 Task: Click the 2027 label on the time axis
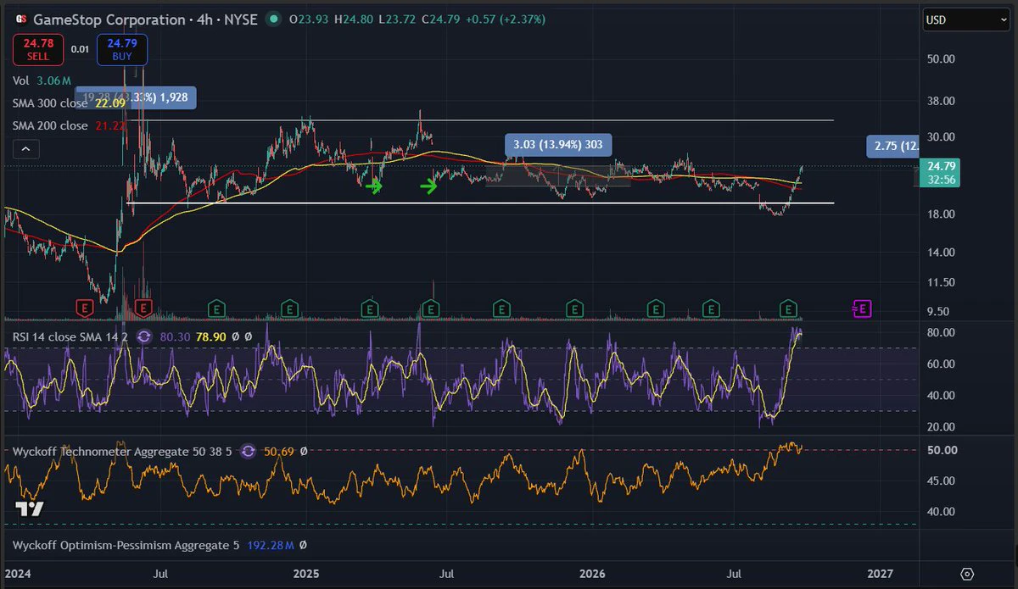pyautogui.click(x=881, y=574)
